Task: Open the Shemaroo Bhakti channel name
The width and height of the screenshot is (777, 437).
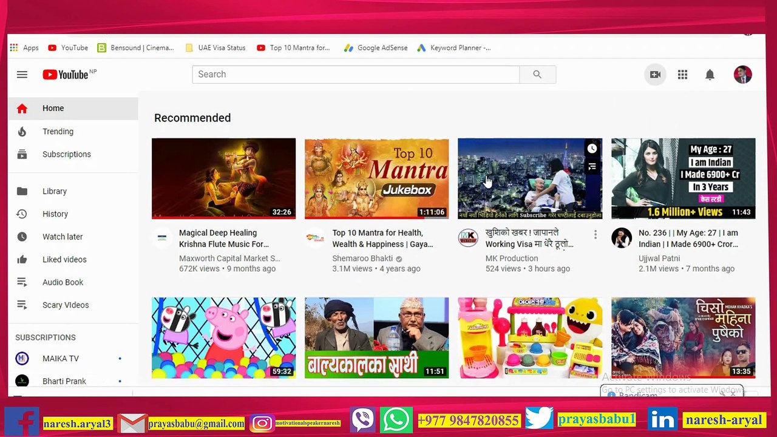Action: click(x=362, y=259)
